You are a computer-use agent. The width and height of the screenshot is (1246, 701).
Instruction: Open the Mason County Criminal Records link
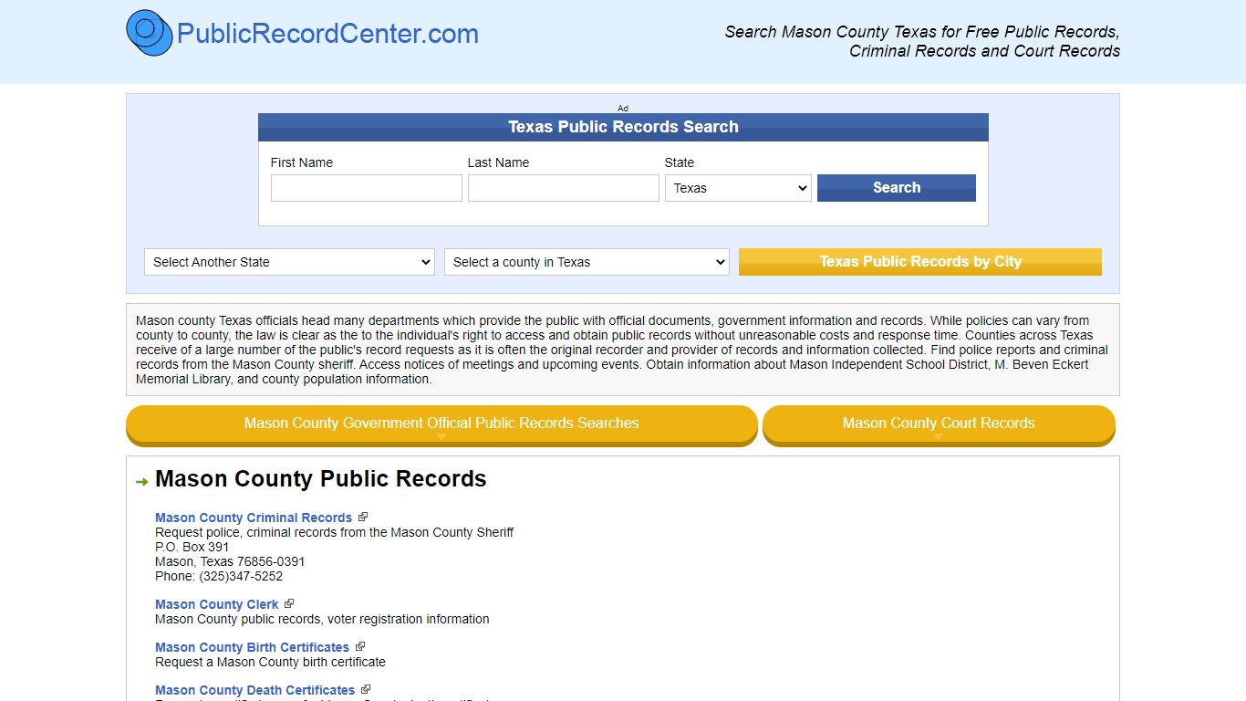point(254,518)
